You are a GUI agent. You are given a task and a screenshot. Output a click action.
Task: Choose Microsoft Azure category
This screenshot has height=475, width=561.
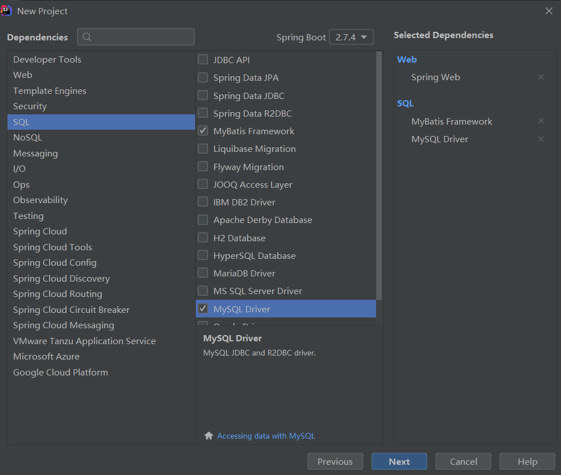101,357
